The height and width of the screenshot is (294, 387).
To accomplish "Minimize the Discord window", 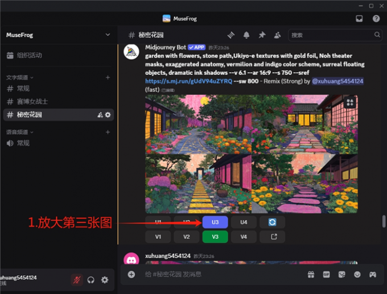I will pyautogui.click(x=361, y=6).
